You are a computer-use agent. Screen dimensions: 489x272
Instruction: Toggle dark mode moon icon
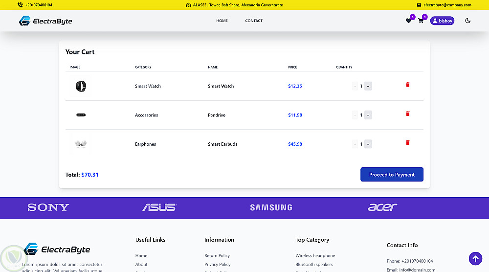(467, 21)
